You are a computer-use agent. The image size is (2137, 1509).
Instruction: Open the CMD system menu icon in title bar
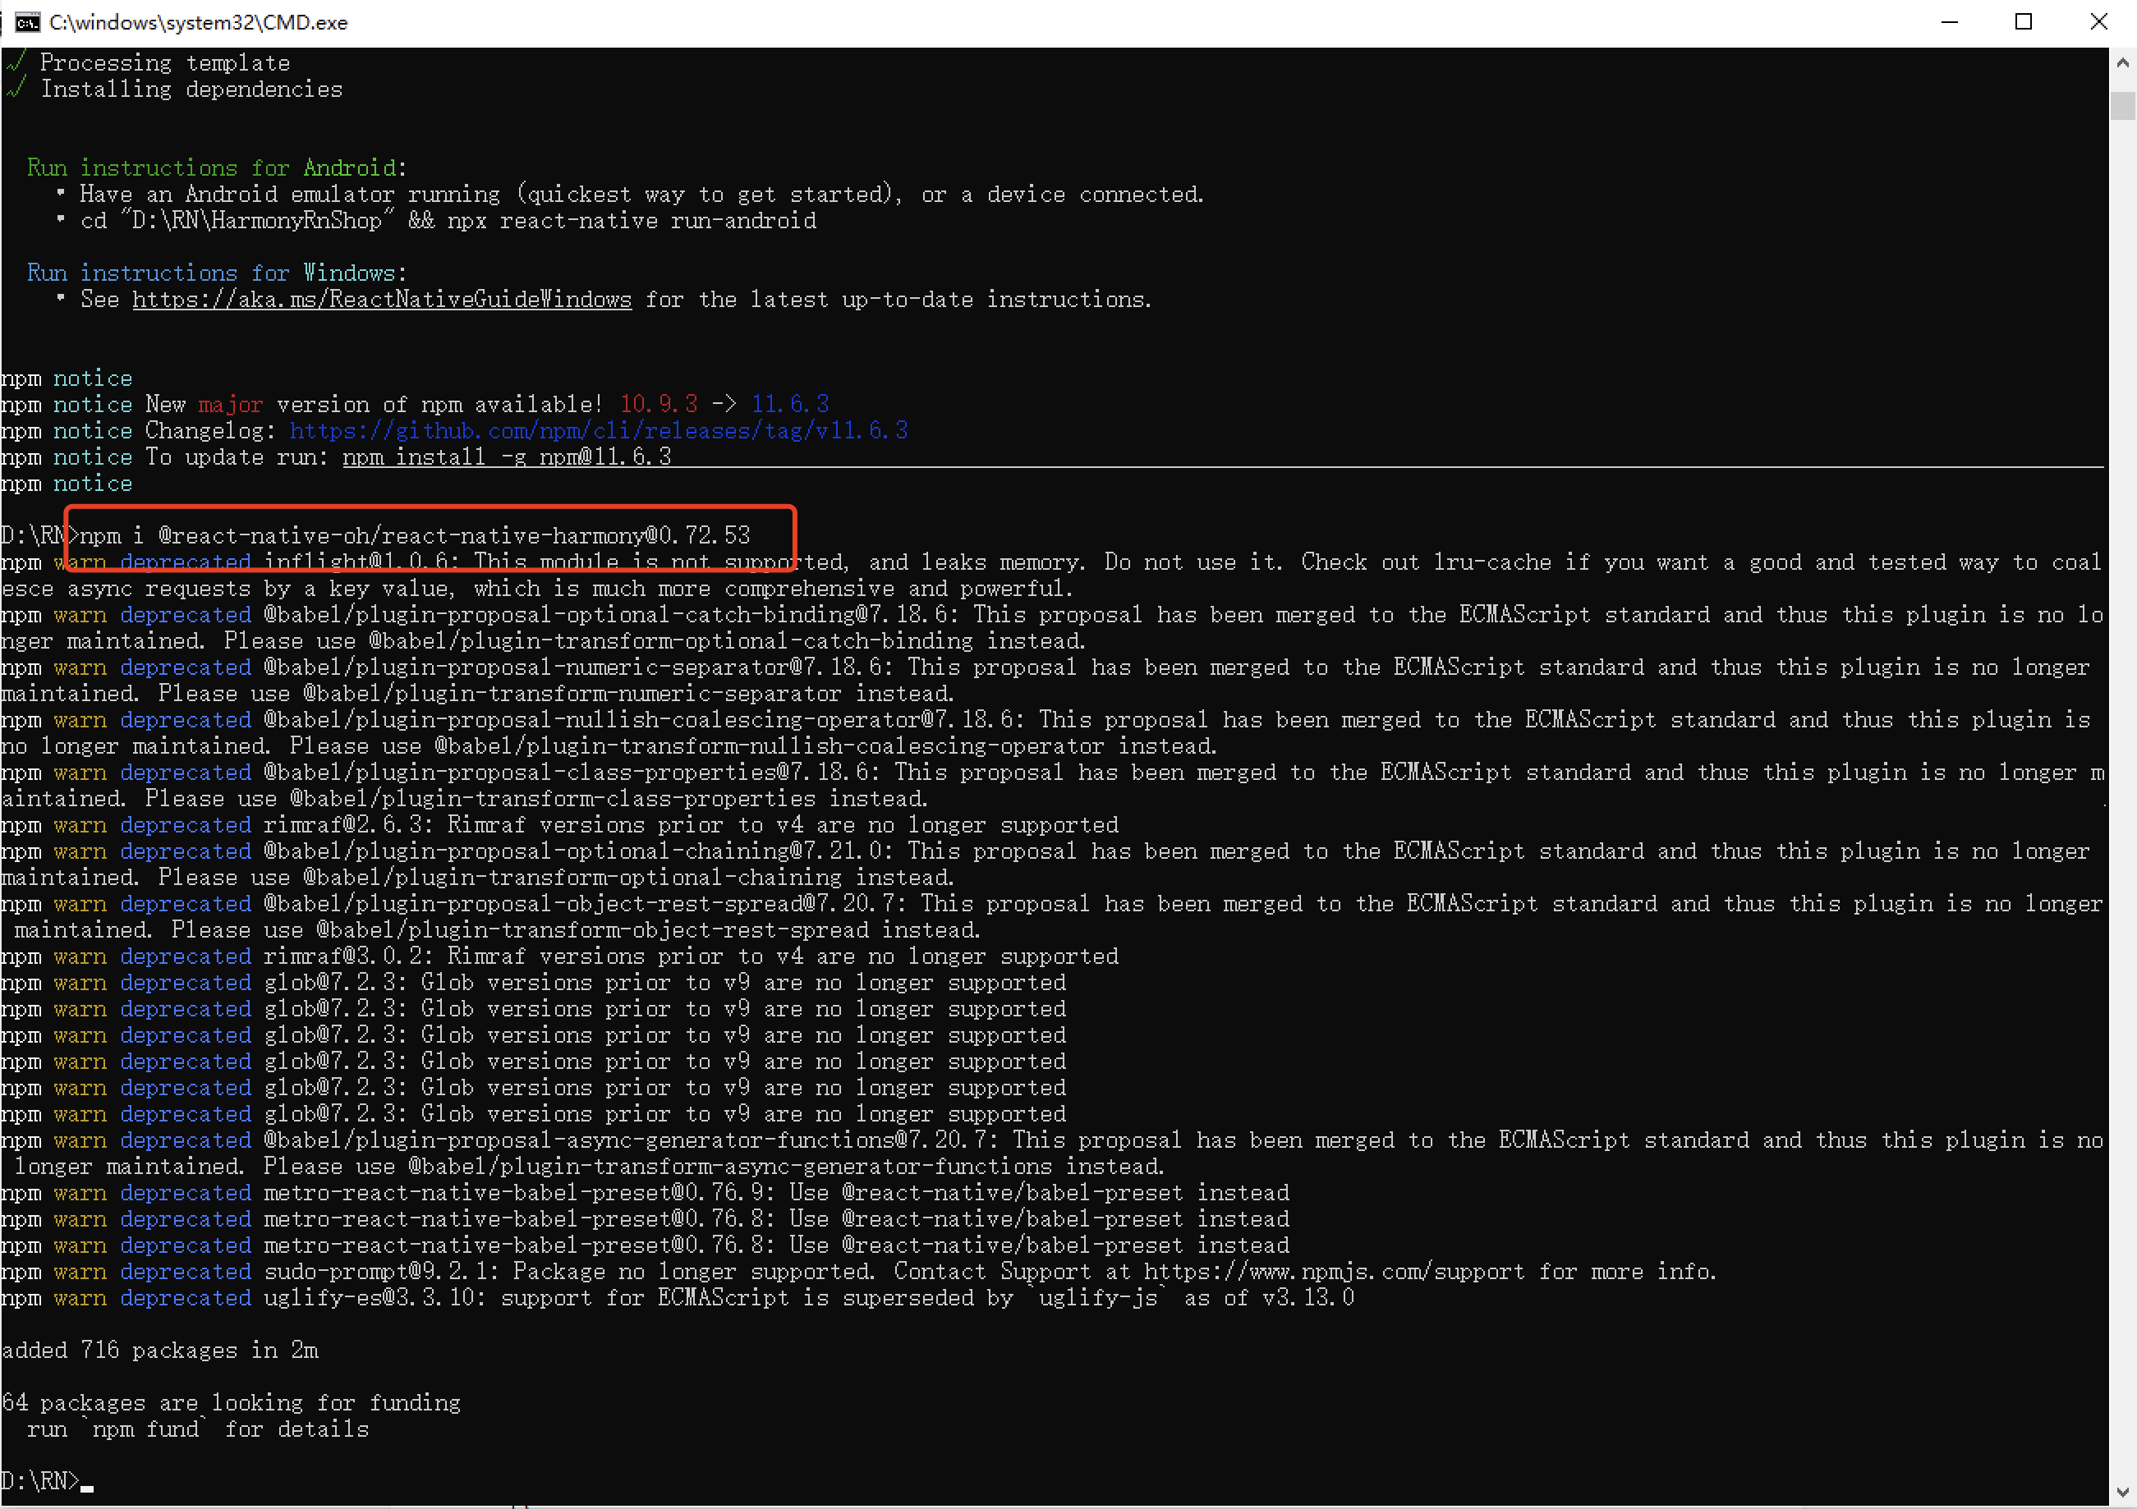point(27,21)
